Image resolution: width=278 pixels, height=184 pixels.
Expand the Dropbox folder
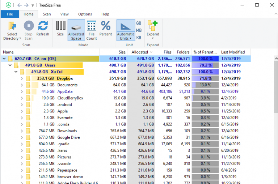(x=22, y=78)
